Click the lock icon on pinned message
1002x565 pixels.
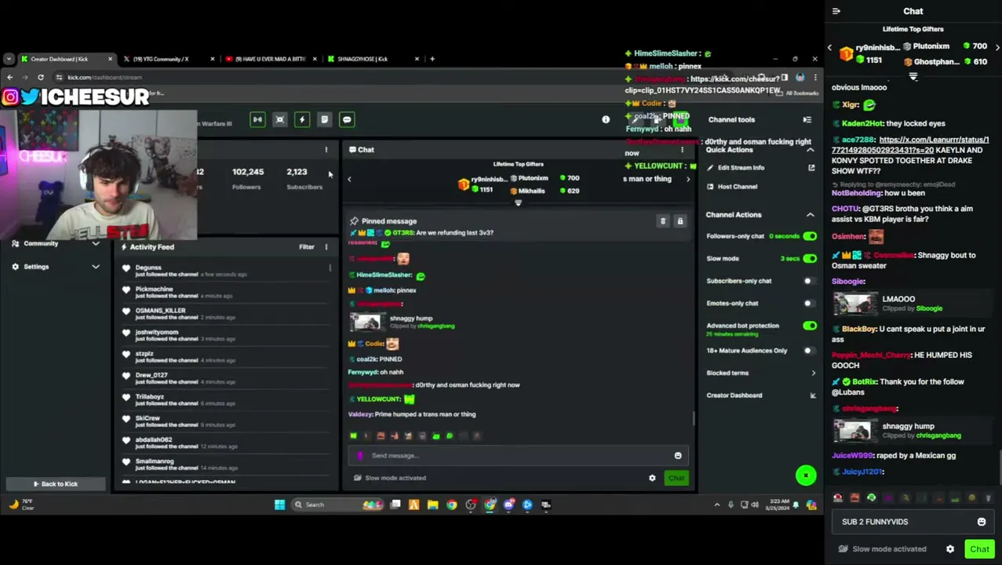point(680,221)
